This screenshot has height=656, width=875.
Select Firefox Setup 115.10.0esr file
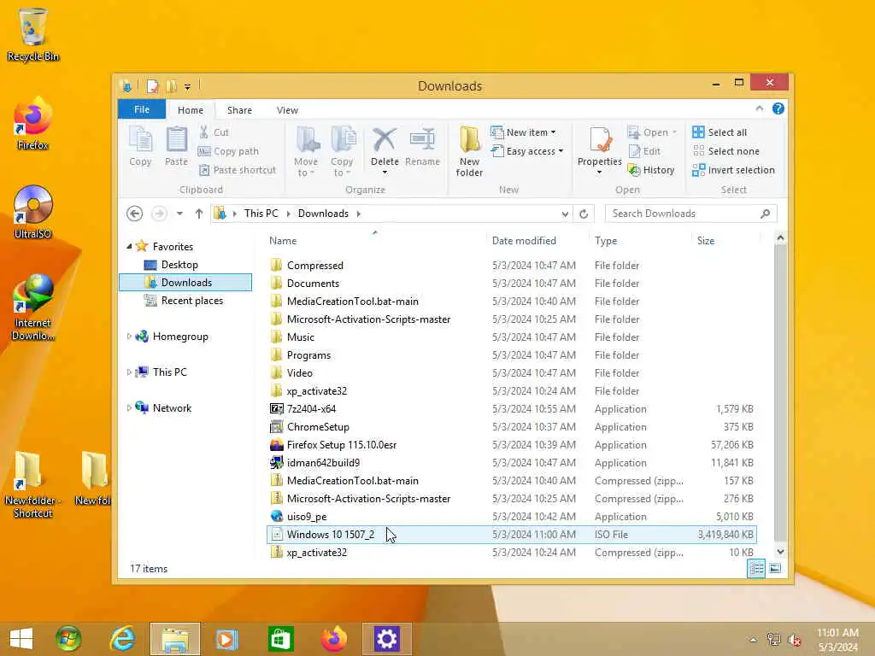(511, 444)
